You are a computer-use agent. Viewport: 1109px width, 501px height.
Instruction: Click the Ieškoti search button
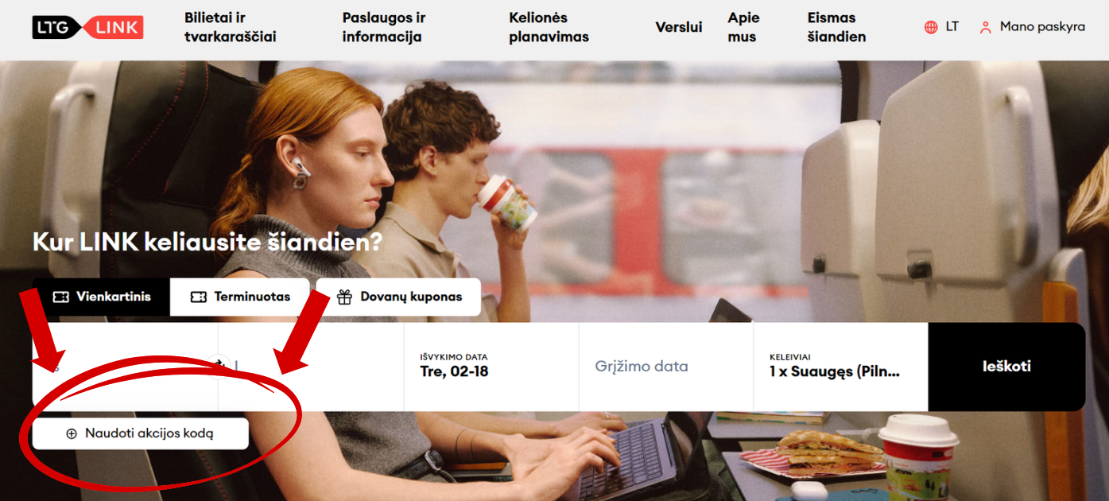click(1006, 366)
